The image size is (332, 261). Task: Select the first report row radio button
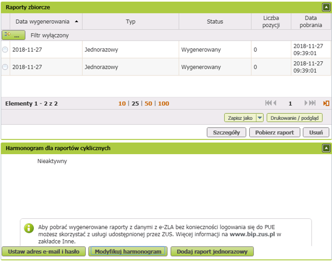[x=5, y=49]
